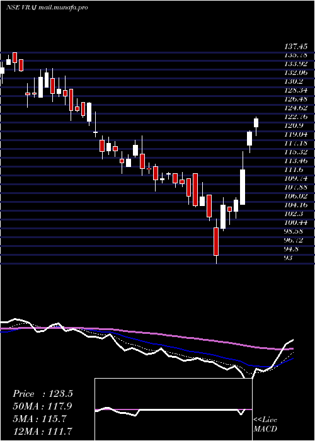This screenshot has height=441, width=315.
Task: Click the 94.8 price axis label
Action: [x=292, y=249]
